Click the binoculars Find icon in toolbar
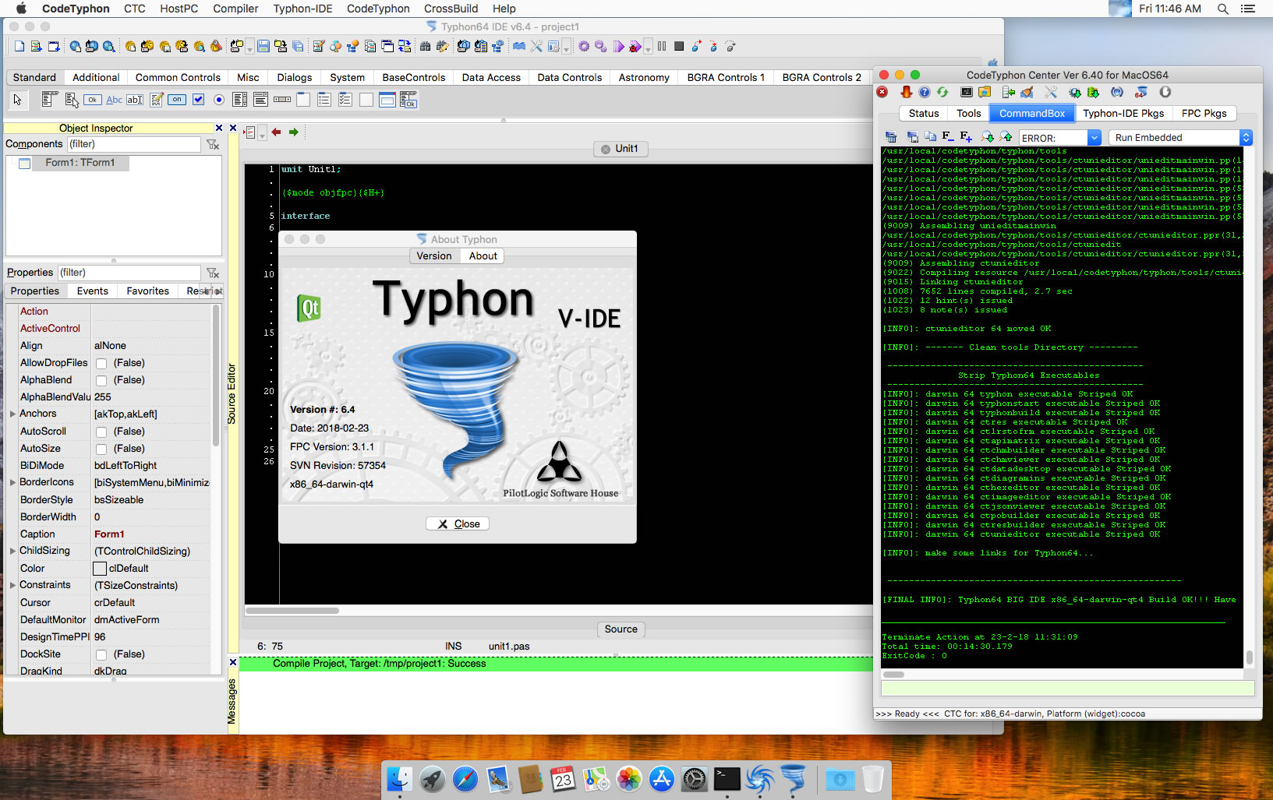 (x=426, y=47)
